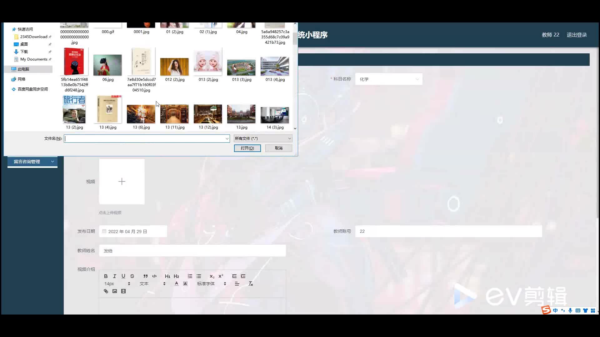Pick the text font color
Image resolution: width=600 pixels, height=337 pixels.
177,284
